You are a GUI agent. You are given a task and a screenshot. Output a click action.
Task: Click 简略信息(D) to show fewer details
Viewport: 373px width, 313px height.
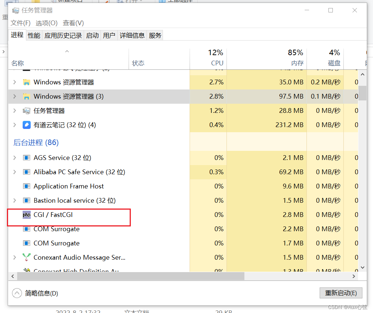coord(42,293)
